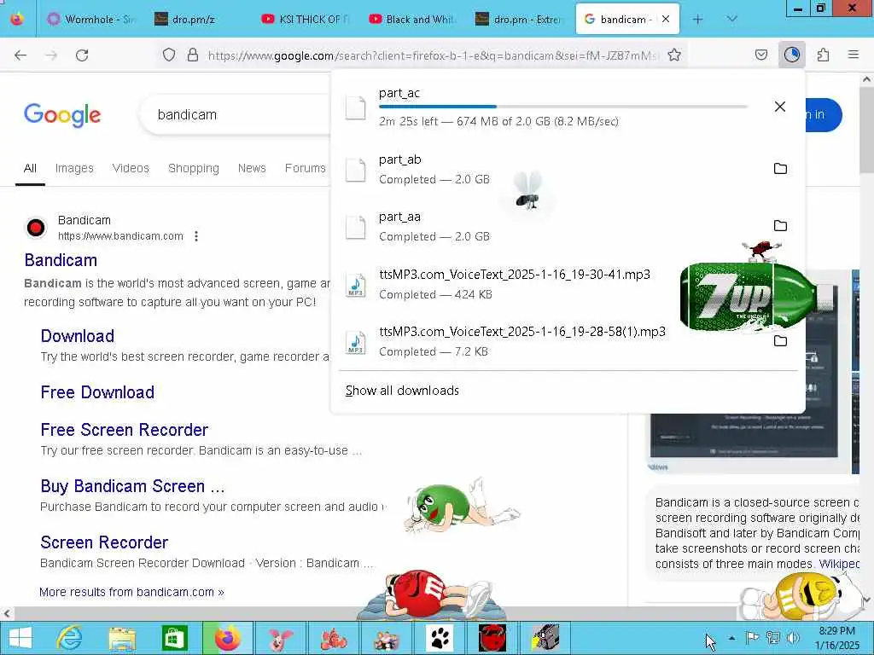Select the Videos search tab
This screenshot has height=655, width=874.
131,168
